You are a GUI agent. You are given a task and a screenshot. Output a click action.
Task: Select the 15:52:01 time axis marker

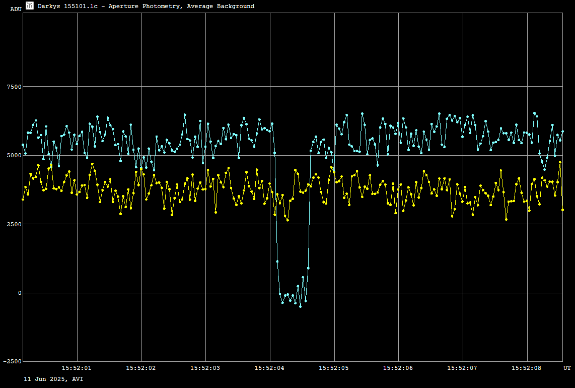tap(77, 368)
